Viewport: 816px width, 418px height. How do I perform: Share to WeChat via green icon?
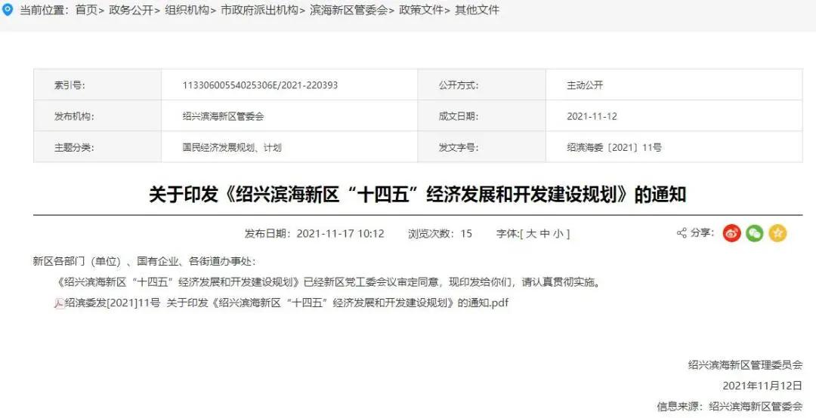755,233
